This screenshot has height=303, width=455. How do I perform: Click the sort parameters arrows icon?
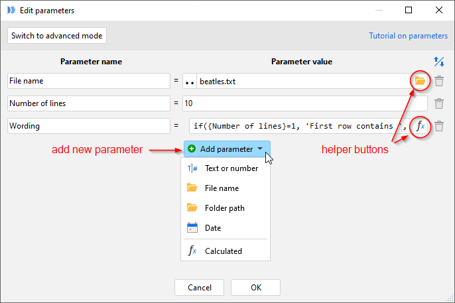click(439, 62)
